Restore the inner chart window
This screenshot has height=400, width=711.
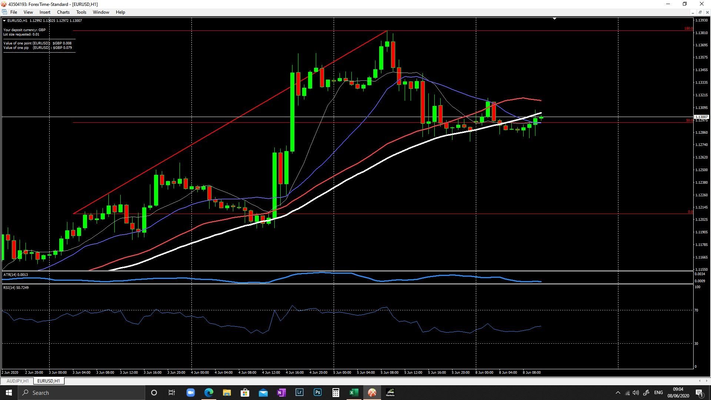point(700,12)
